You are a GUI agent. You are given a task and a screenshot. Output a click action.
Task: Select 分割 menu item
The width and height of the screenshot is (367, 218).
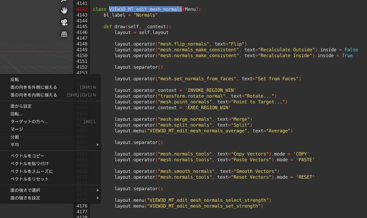pos(50,137)
